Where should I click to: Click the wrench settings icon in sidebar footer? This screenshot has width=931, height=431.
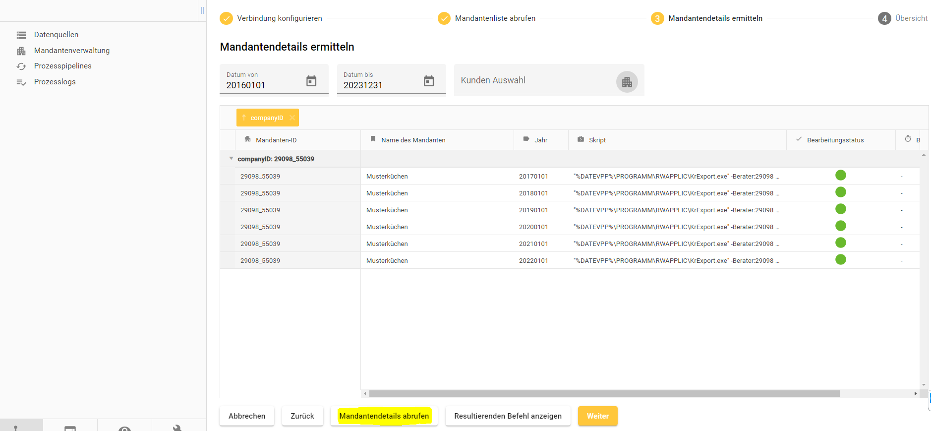click(x=177, y=428)
